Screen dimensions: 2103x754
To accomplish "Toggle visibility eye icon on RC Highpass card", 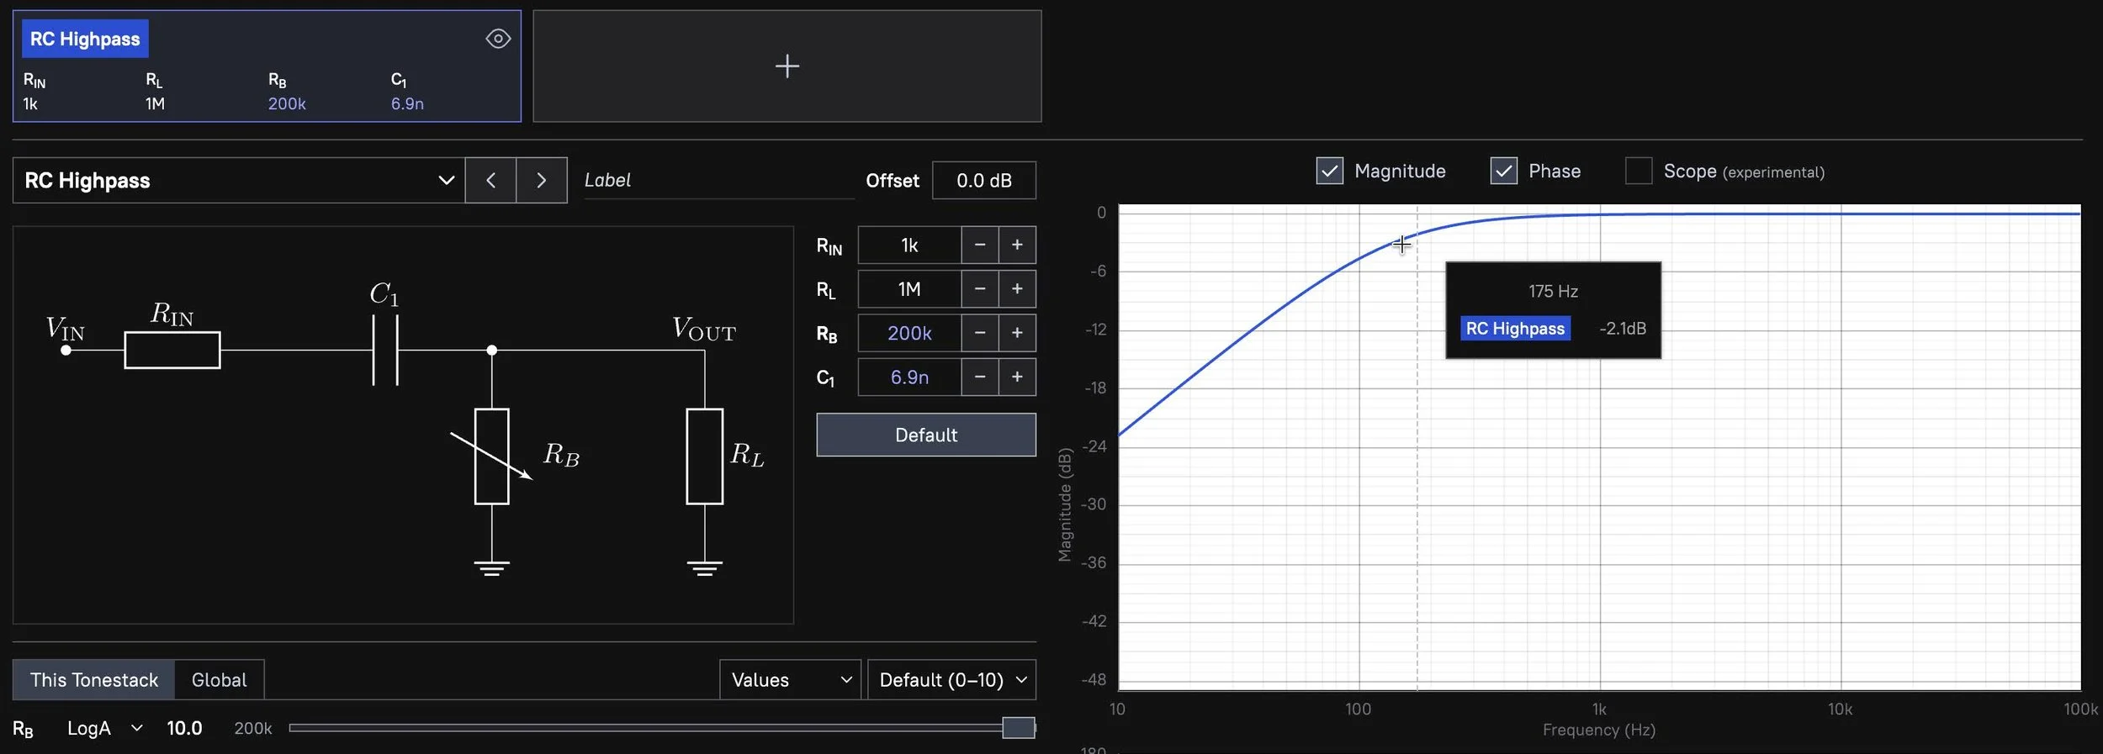I will click(x=498, y=39).
